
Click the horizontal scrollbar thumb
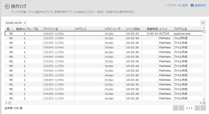pos(10,103)
